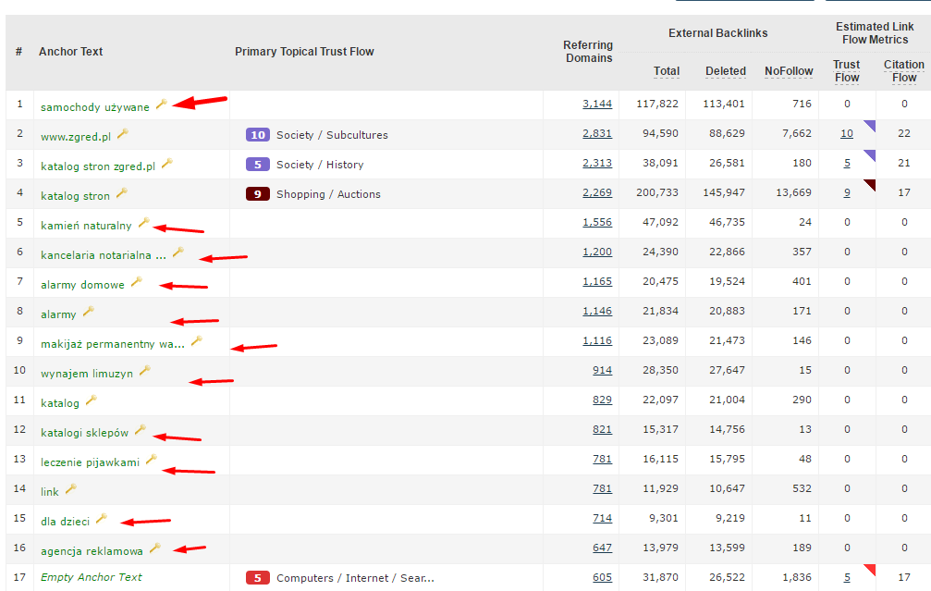Click the red '5' Computers / Internet badge
The height and width of the screenshot is (591, 931).
[x=258, y=578]
